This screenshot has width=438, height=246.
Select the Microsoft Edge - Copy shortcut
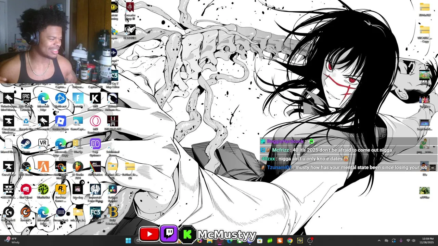click(61, 148)
